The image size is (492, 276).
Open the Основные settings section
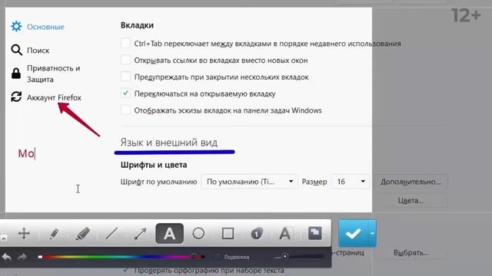pos(45,27)
